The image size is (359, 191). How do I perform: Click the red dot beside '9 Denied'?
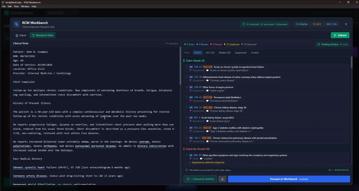(x=211, y=44)
